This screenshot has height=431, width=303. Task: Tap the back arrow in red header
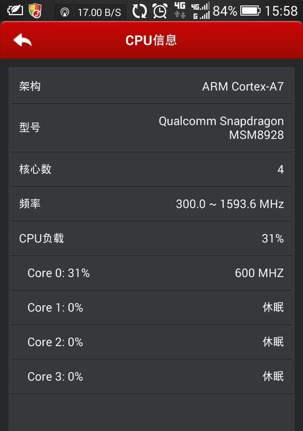click(x=22, y=41)
